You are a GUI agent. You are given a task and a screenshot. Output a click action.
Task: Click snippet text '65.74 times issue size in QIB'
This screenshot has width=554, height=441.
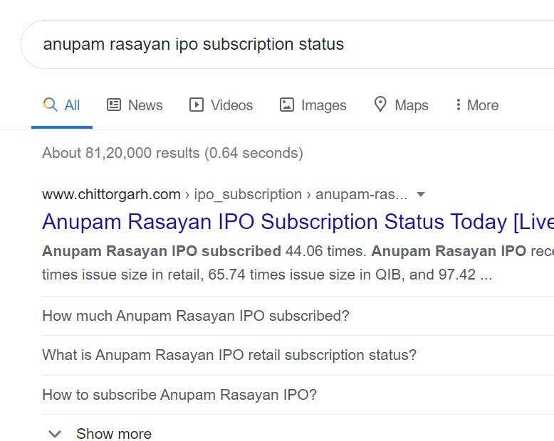tap(306, 275)
